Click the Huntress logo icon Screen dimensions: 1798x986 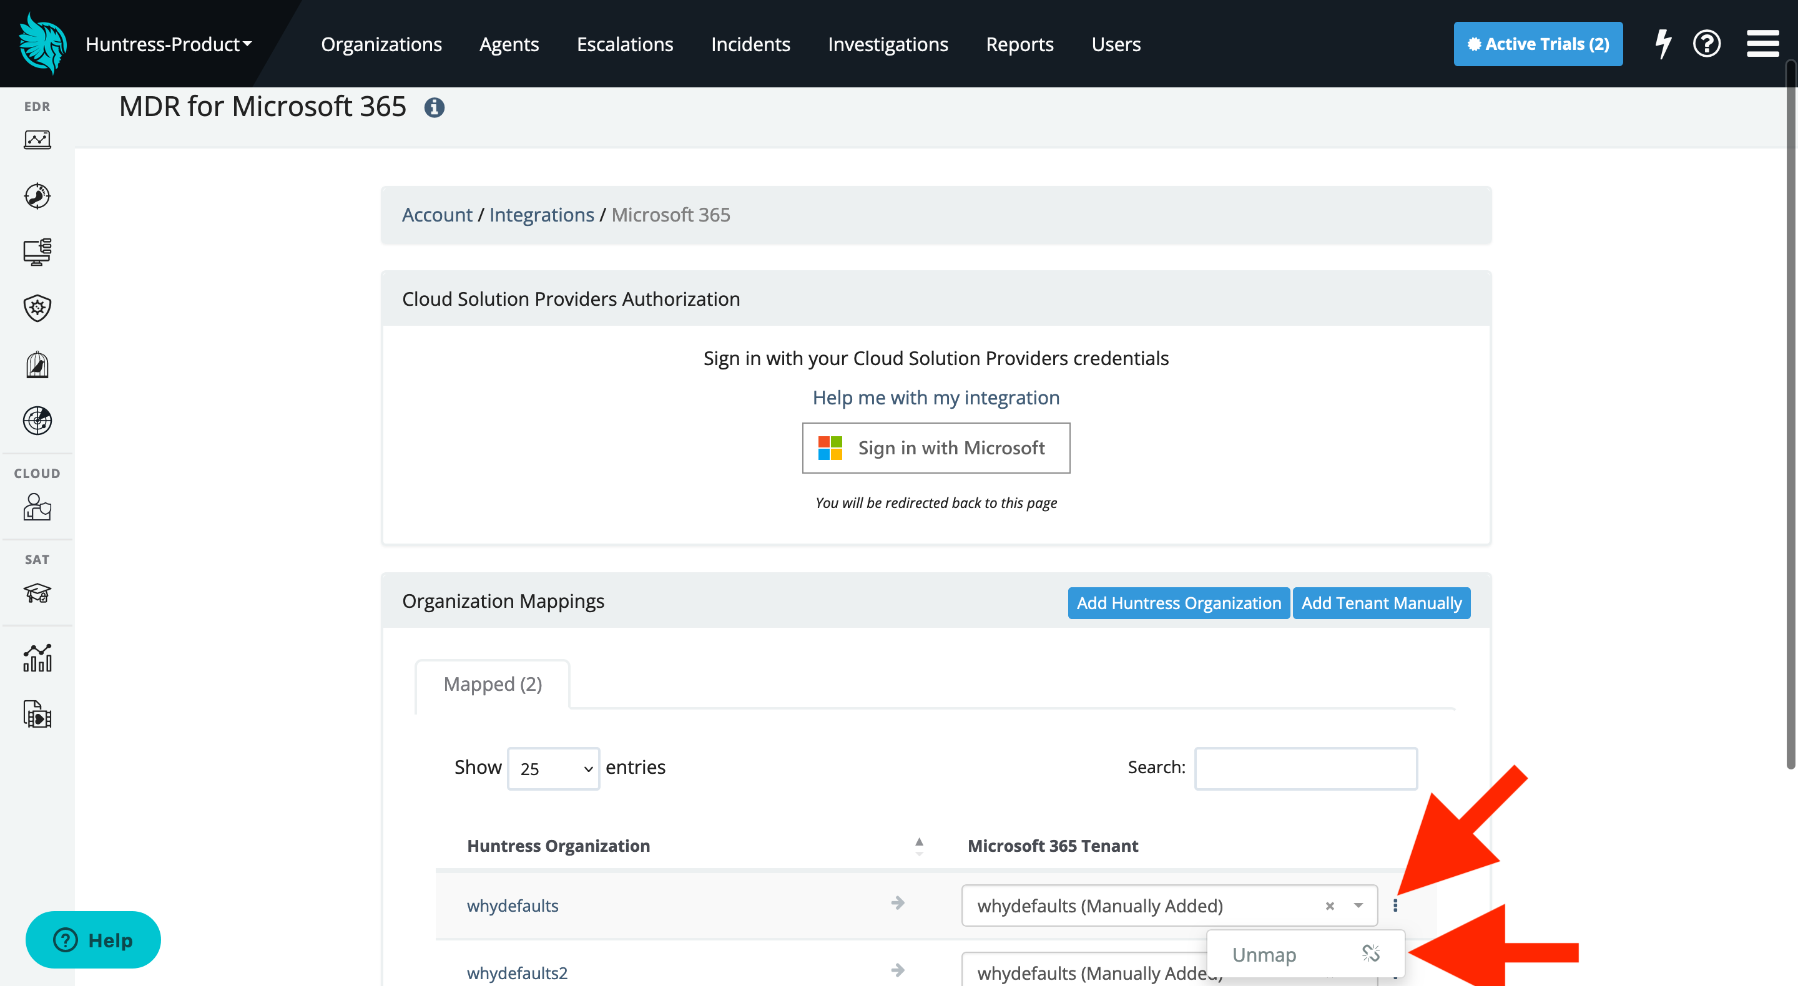click(42, 44)
